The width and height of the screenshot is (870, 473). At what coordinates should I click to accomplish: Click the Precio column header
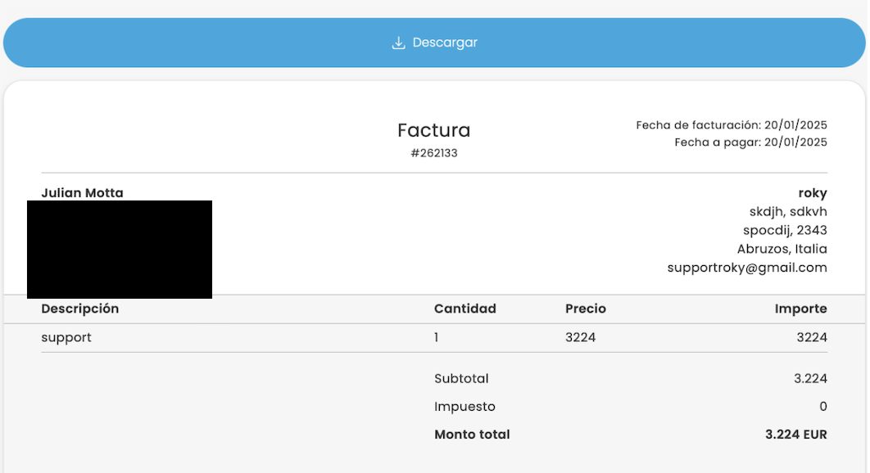[x=585, y=309]
